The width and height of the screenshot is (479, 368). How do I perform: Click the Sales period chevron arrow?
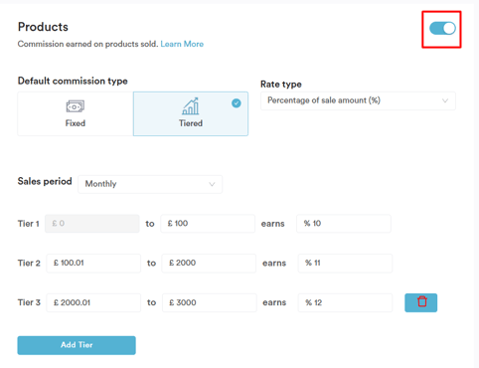coord(212,184)
